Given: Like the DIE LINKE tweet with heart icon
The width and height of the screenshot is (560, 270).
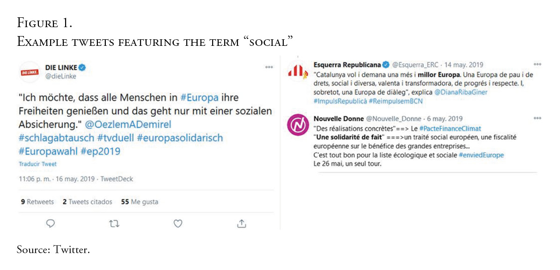Looking at the screenshot, I should (178, 224).
